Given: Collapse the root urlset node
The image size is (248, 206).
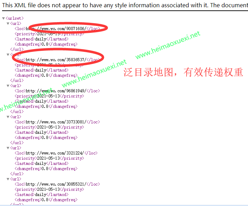Looking at the screenshot, I should pyautogui.click(x=3, y=18).
